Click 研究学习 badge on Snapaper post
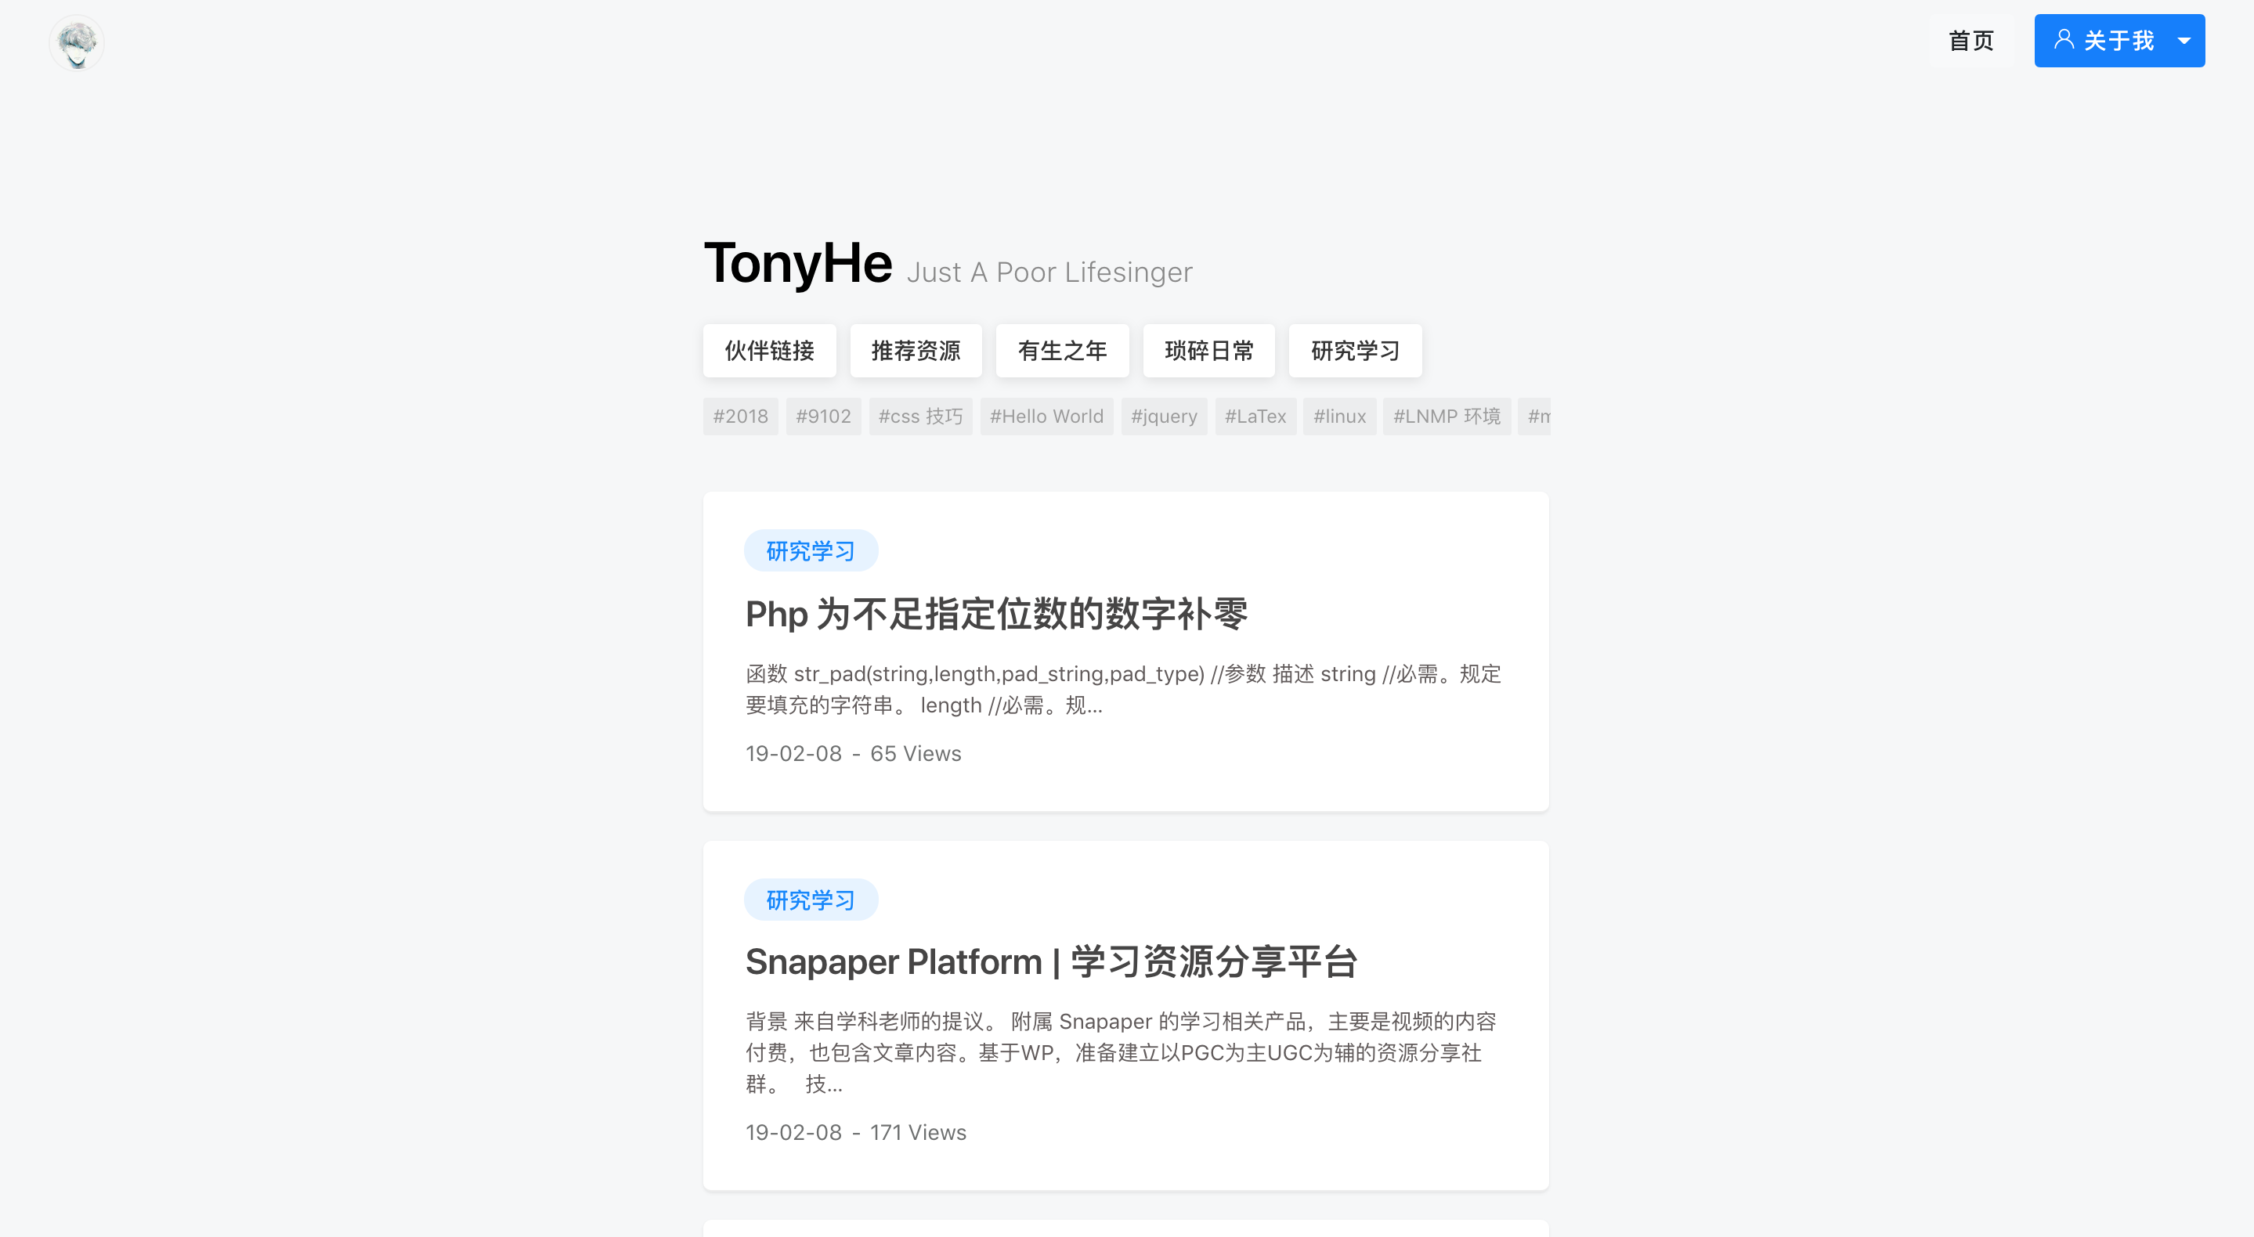Image resolution: width=2254 pixels, height=1237 pixels. (811, 900)
